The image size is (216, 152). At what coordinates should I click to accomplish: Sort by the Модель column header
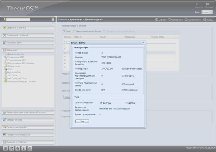(x=86, y=37)
